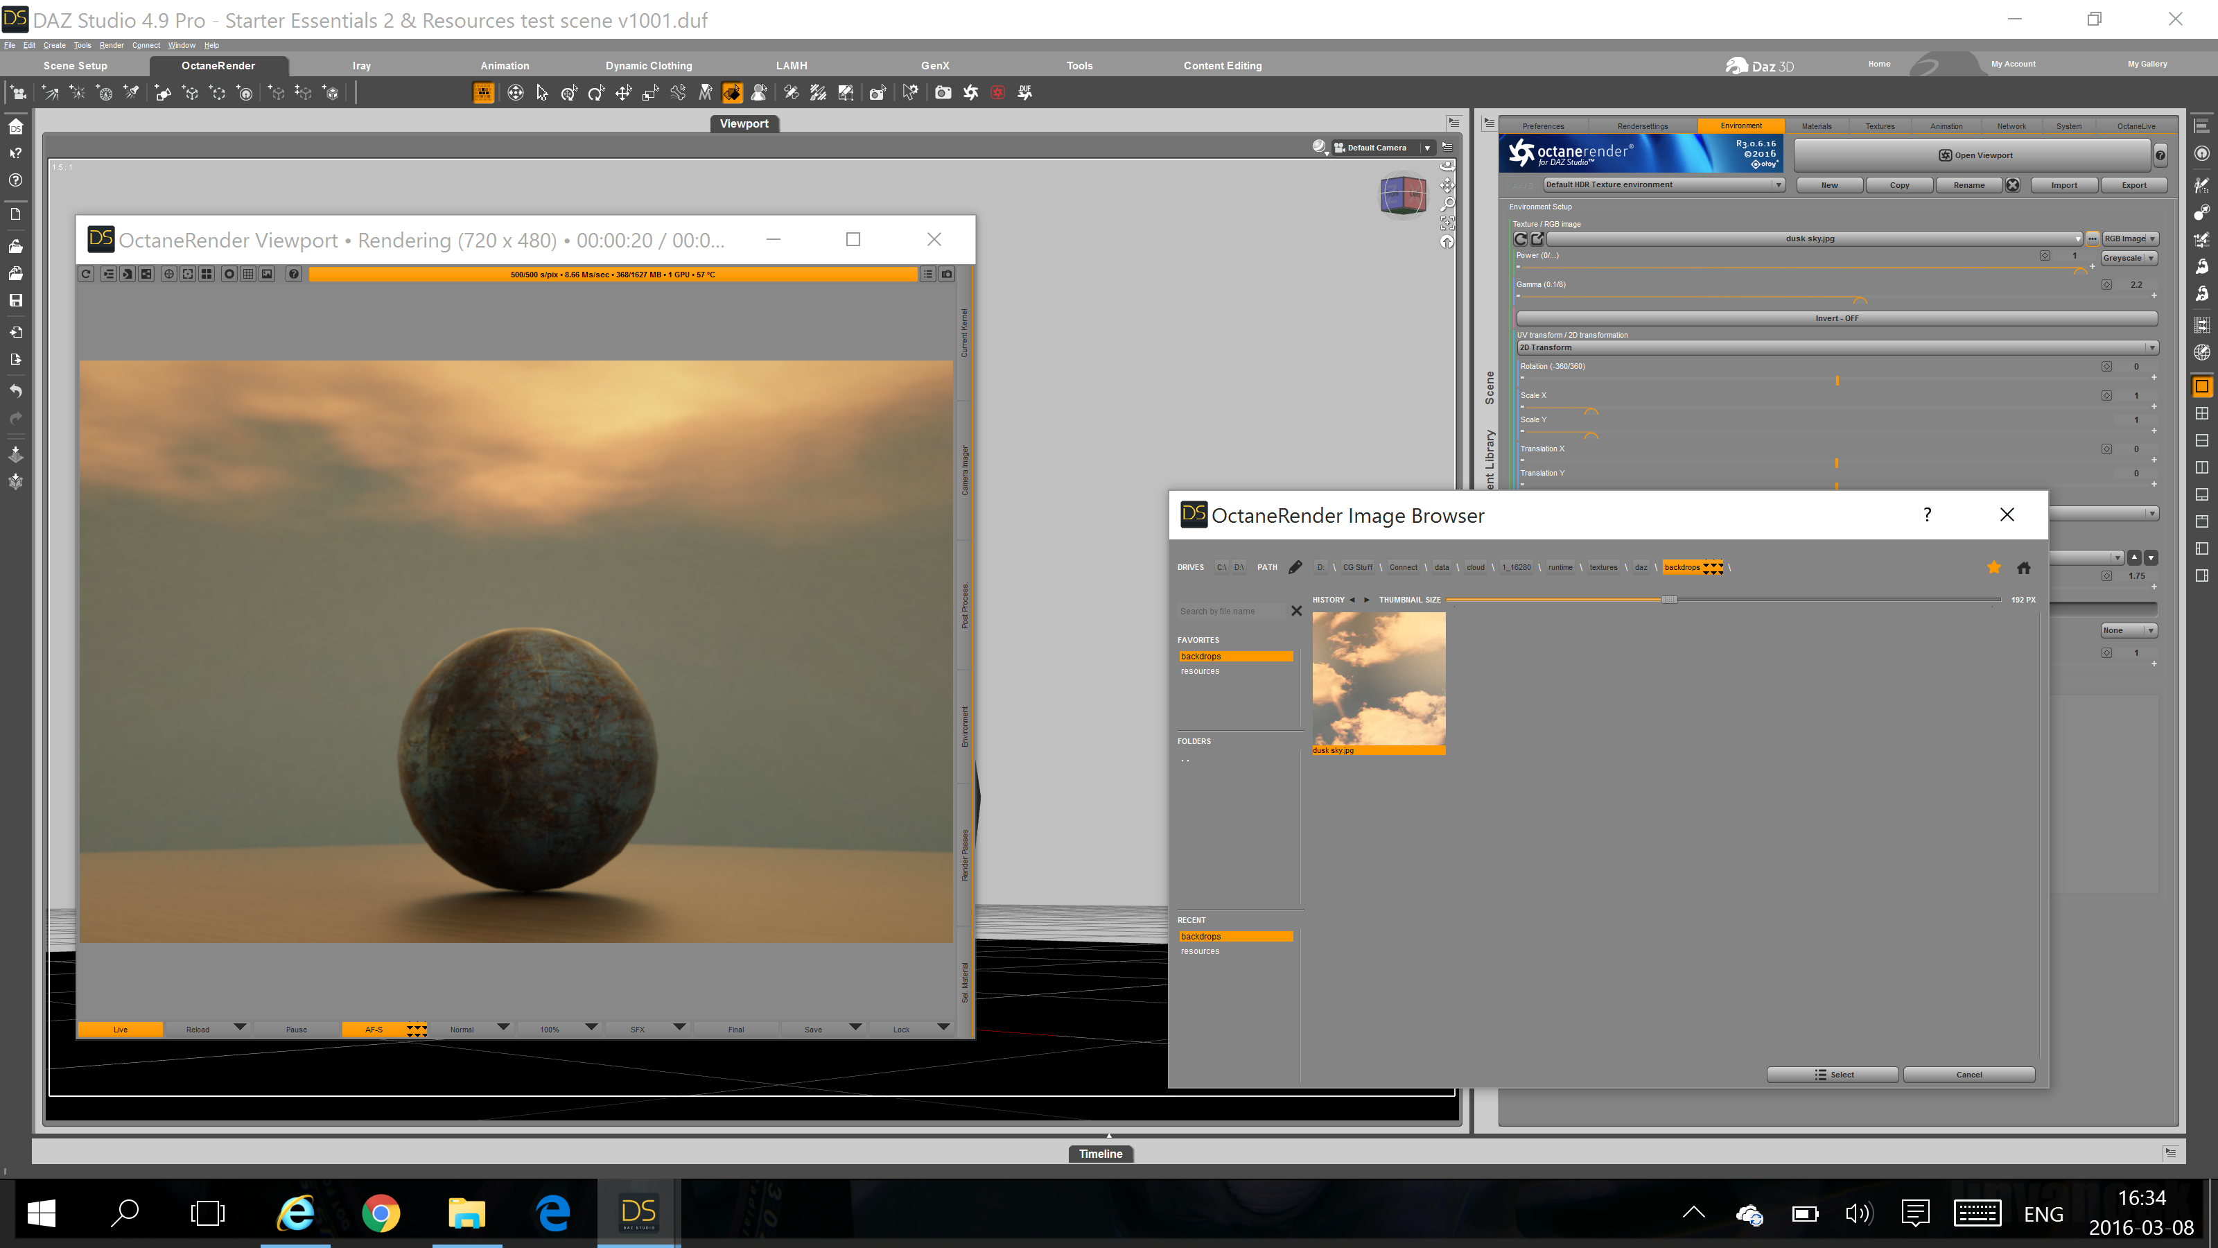Switch to the Materials tab

1816,125
